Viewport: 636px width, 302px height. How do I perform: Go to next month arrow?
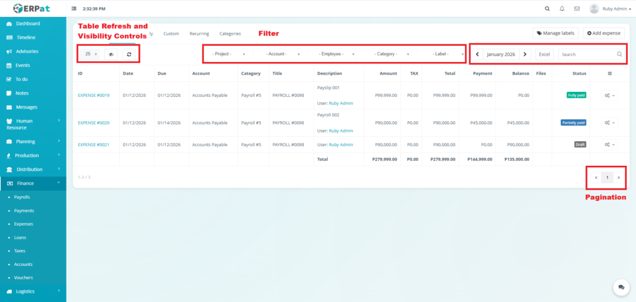pos(525,54)
